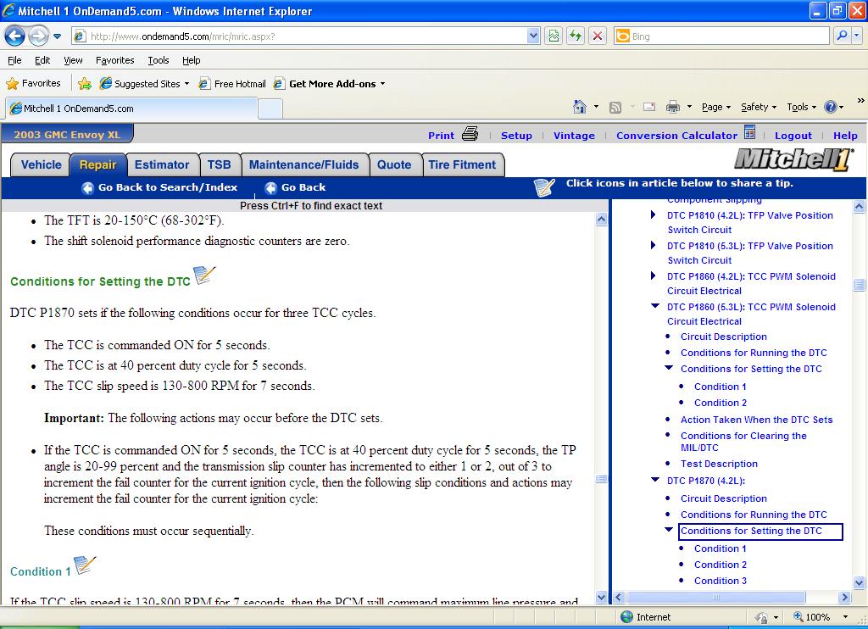Open the Tools menu in menu bar
Image resolution: width=868 pixels, height=629 pixels.
click(x=159, y=60)
